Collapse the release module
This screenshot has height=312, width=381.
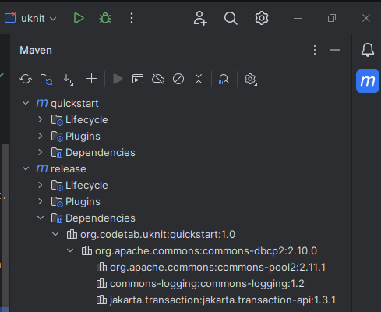click(26, 168)
